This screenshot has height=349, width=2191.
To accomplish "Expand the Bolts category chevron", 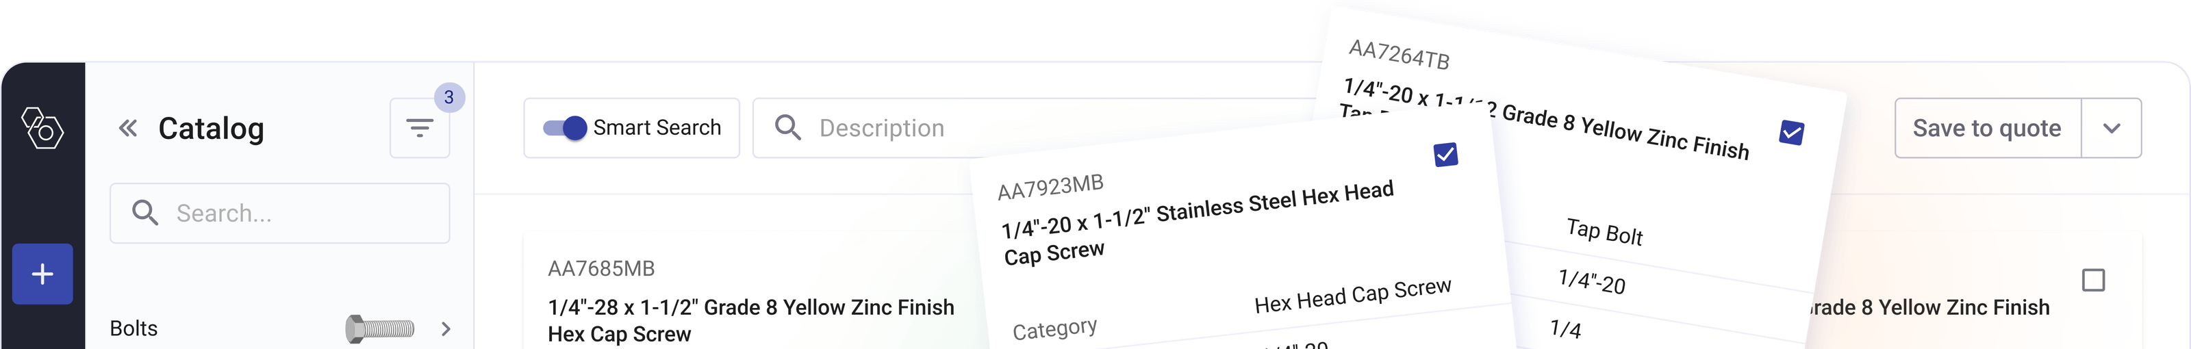I will 446,328.
